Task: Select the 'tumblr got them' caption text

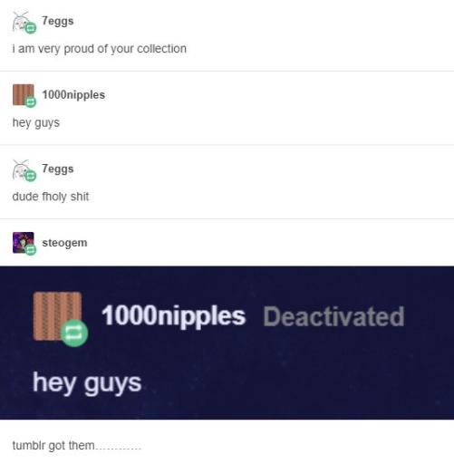Action: [77, 446]
